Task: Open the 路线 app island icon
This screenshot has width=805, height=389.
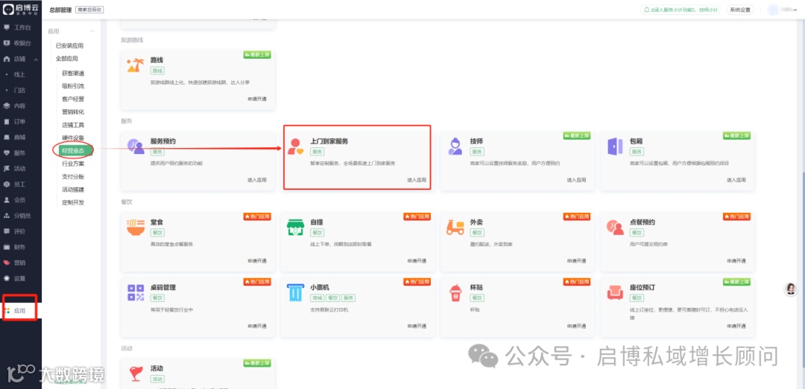Action: pyautogui.click(x=136, y=65)
